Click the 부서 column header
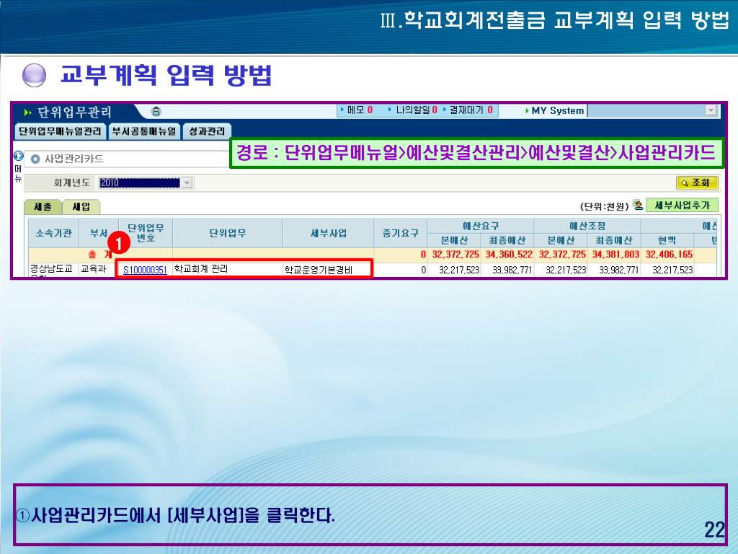 pyautogui.click(x=99, y=233)
